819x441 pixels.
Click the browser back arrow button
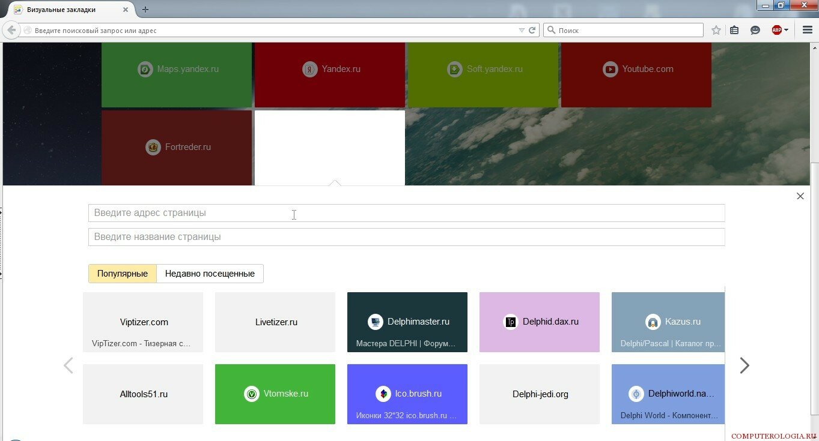click(x=11, y=30)
